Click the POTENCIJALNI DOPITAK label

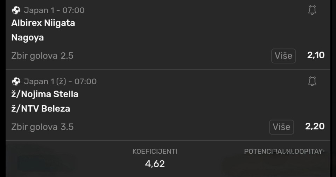283,152
